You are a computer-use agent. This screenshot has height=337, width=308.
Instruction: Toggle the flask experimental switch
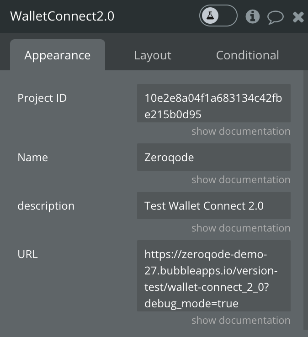coord(218,16)
